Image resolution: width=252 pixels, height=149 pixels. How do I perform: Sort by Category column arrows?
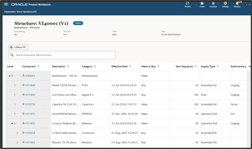(x=95, y=66)
